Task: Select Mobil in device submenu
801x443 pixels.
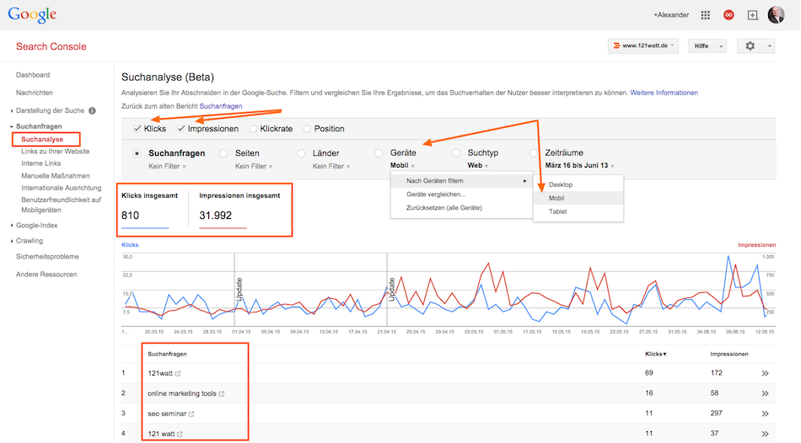Action: point(578,198)
